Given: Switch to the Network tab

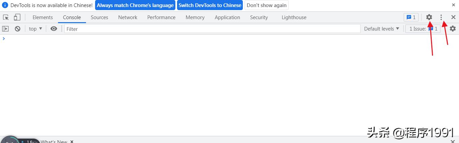Looking at the screenshot, I should 128,17.
